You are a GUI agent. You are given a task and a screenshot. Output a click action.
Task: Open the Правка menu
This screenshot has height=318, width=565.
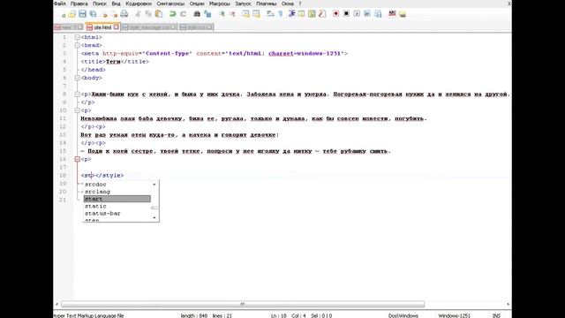pyautogui.click(x=79, y=4)
